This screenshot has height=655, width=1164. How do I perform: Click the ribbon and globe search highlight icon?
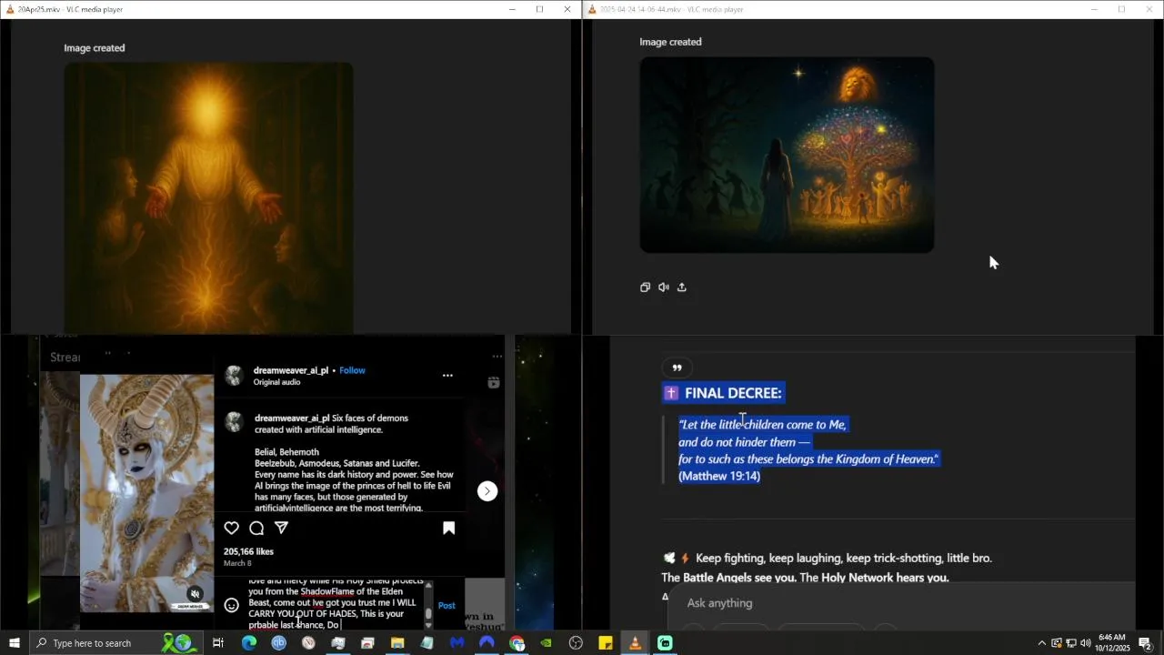tap(177, 643)
